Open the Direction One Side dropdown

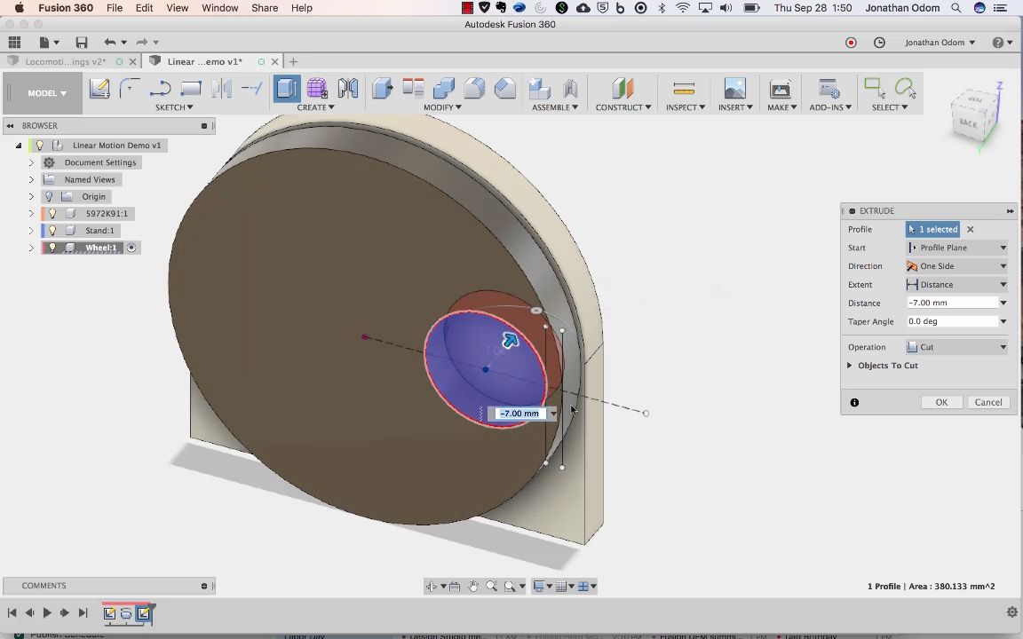click(x=957, y=266)
